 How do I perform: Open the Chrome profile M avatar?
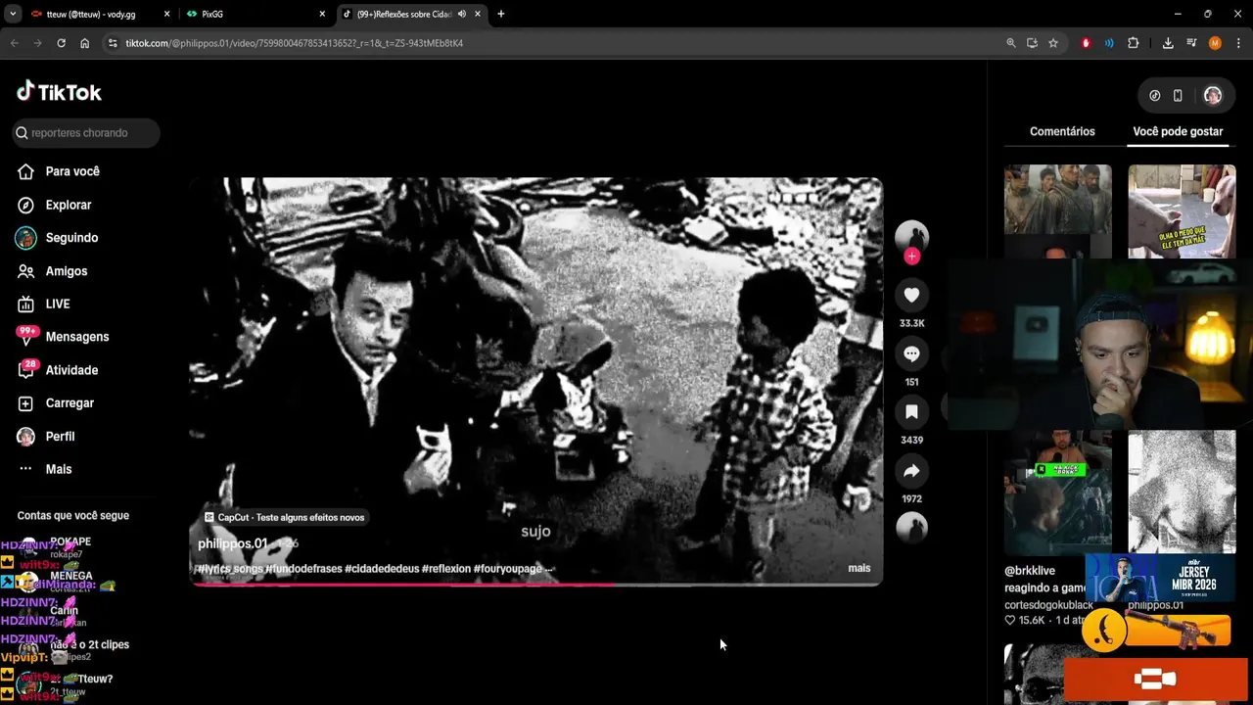[x=1215, y=43]
